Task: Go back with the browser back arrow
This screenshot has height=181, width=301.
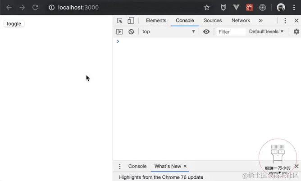Action: click(x=9, y=8)
